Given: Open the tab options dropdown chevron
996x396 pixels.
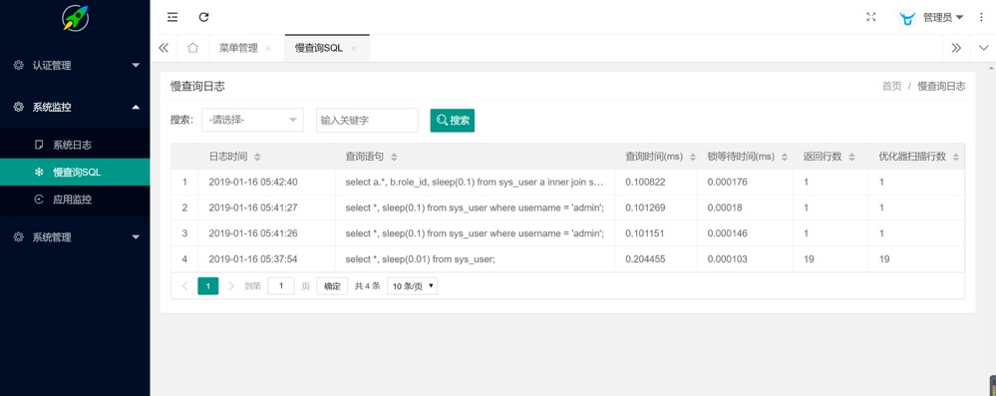Looking at the screenshot, I should click(x=984, y=48).
